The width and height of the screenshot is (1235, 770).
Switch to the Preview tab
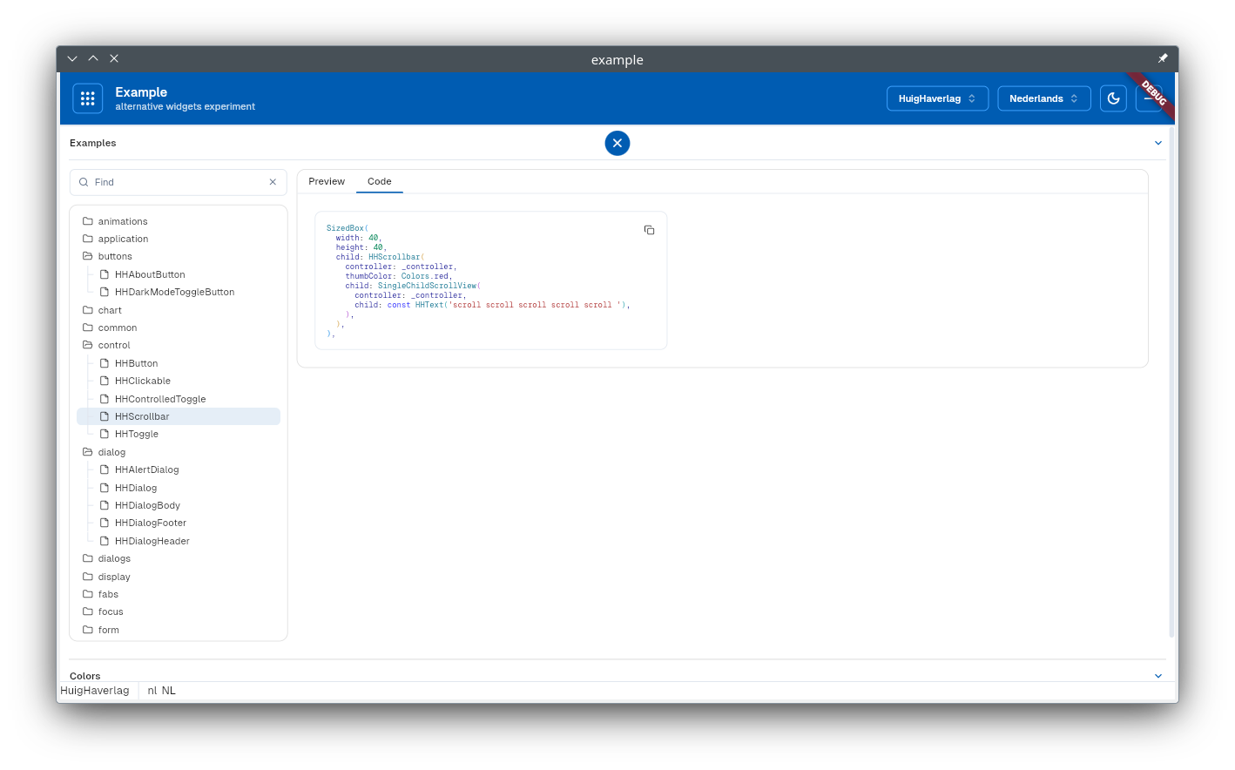tap(327, 181)
